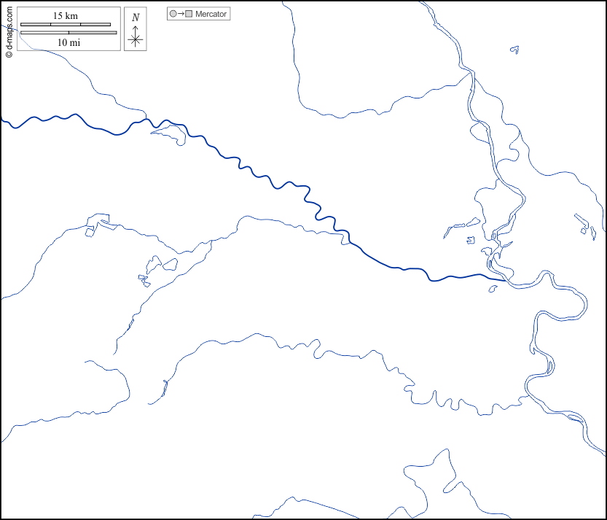Click the 'N' north label
The height and width of the screenshot is (520, 607).
click(x=136, y=18)
